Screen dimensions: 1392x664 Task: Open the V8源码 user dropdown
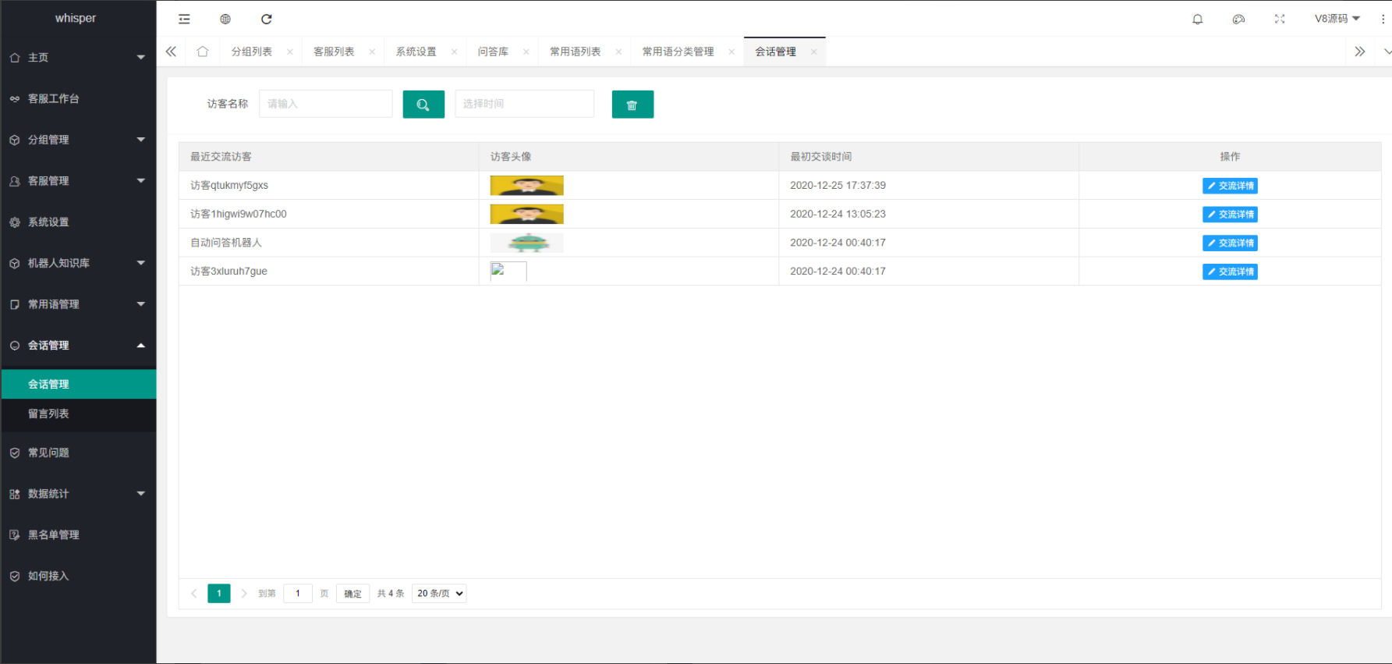click(x=1337, y=19)
